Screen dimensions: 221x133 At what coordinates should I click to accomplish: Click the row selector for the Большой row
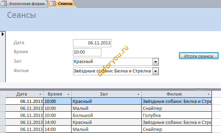coord(3,115)
